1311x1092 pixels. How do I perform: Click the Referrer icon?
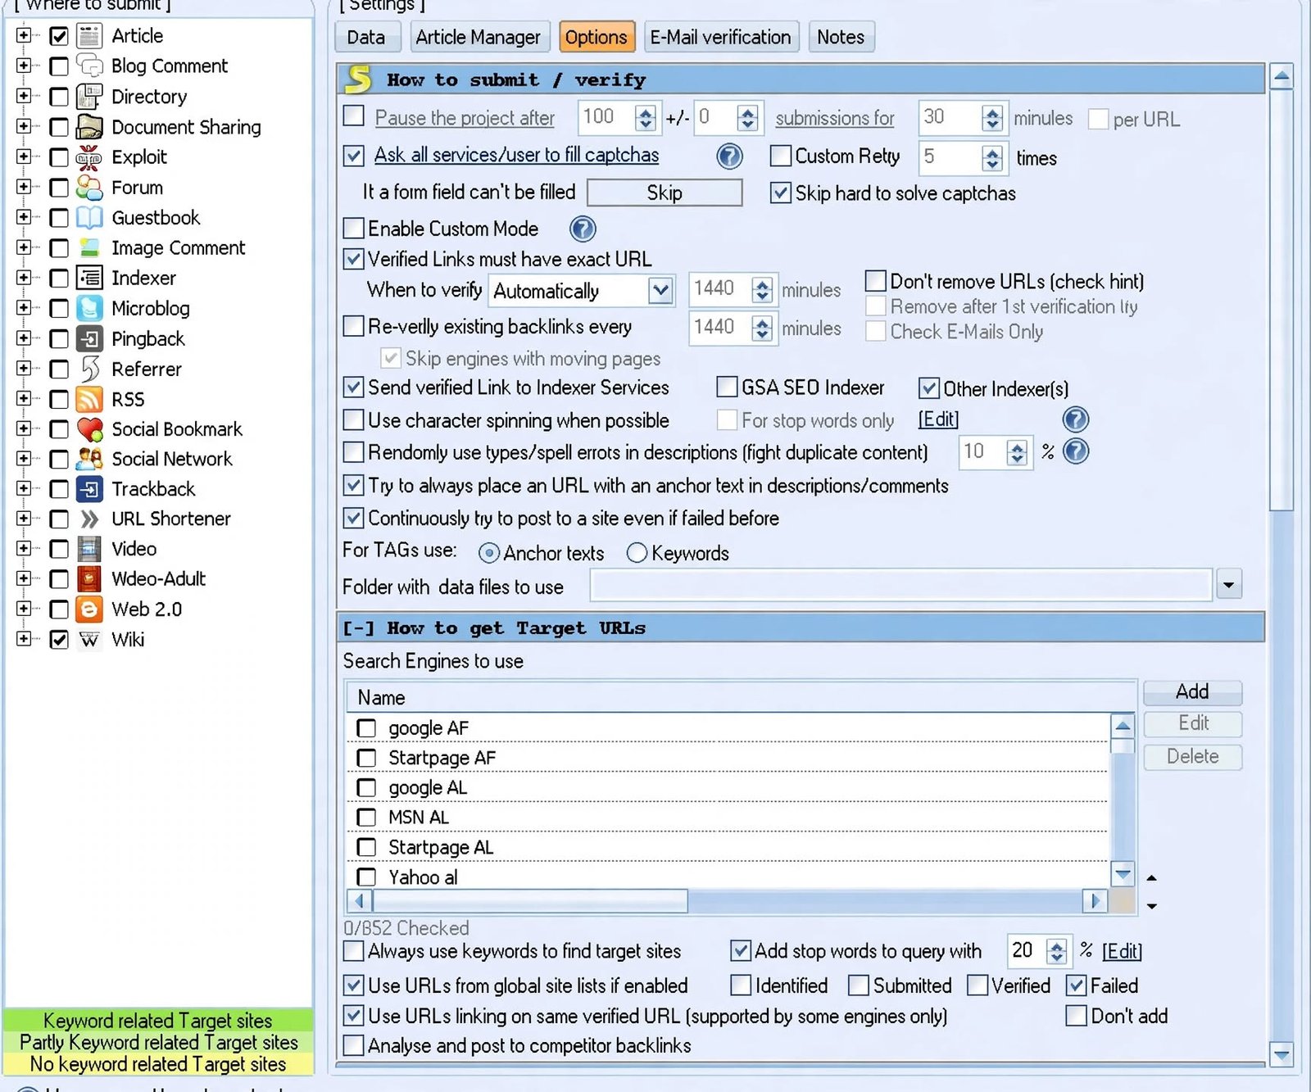click(x=88, y=369)
